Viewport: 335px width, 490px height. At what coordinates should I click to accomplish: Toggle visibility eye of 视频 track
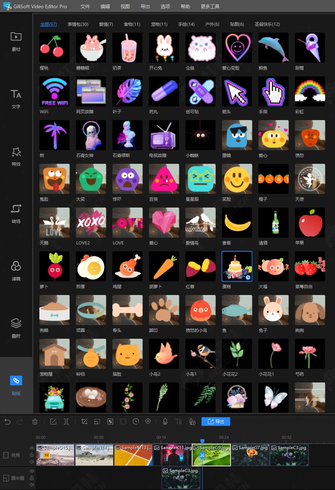point(32,448)
